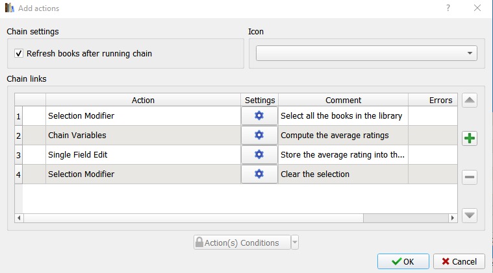Image resolution: width=493 pixels, height=273 pixels.
Task: Open settings gear for row 4 Selection Modifier
Action: click(259, 174)
